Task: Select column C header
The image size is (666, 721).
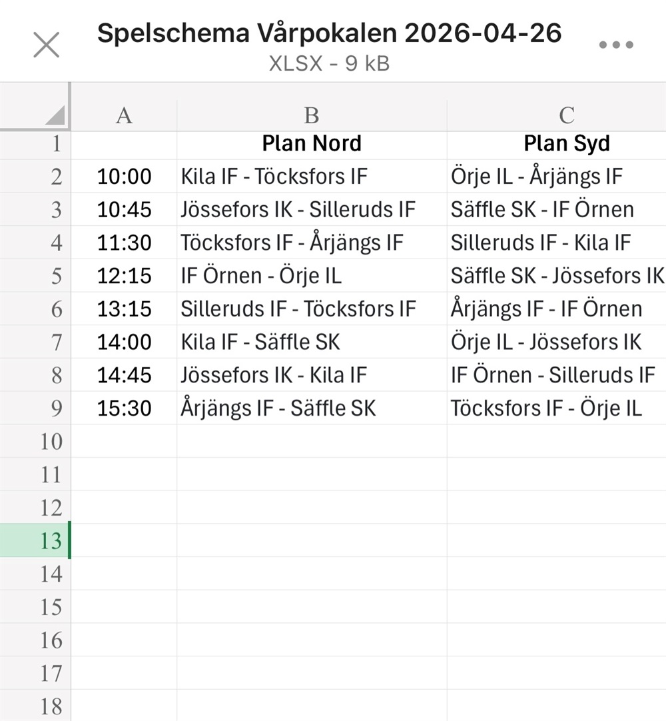Action: point(566,115)
